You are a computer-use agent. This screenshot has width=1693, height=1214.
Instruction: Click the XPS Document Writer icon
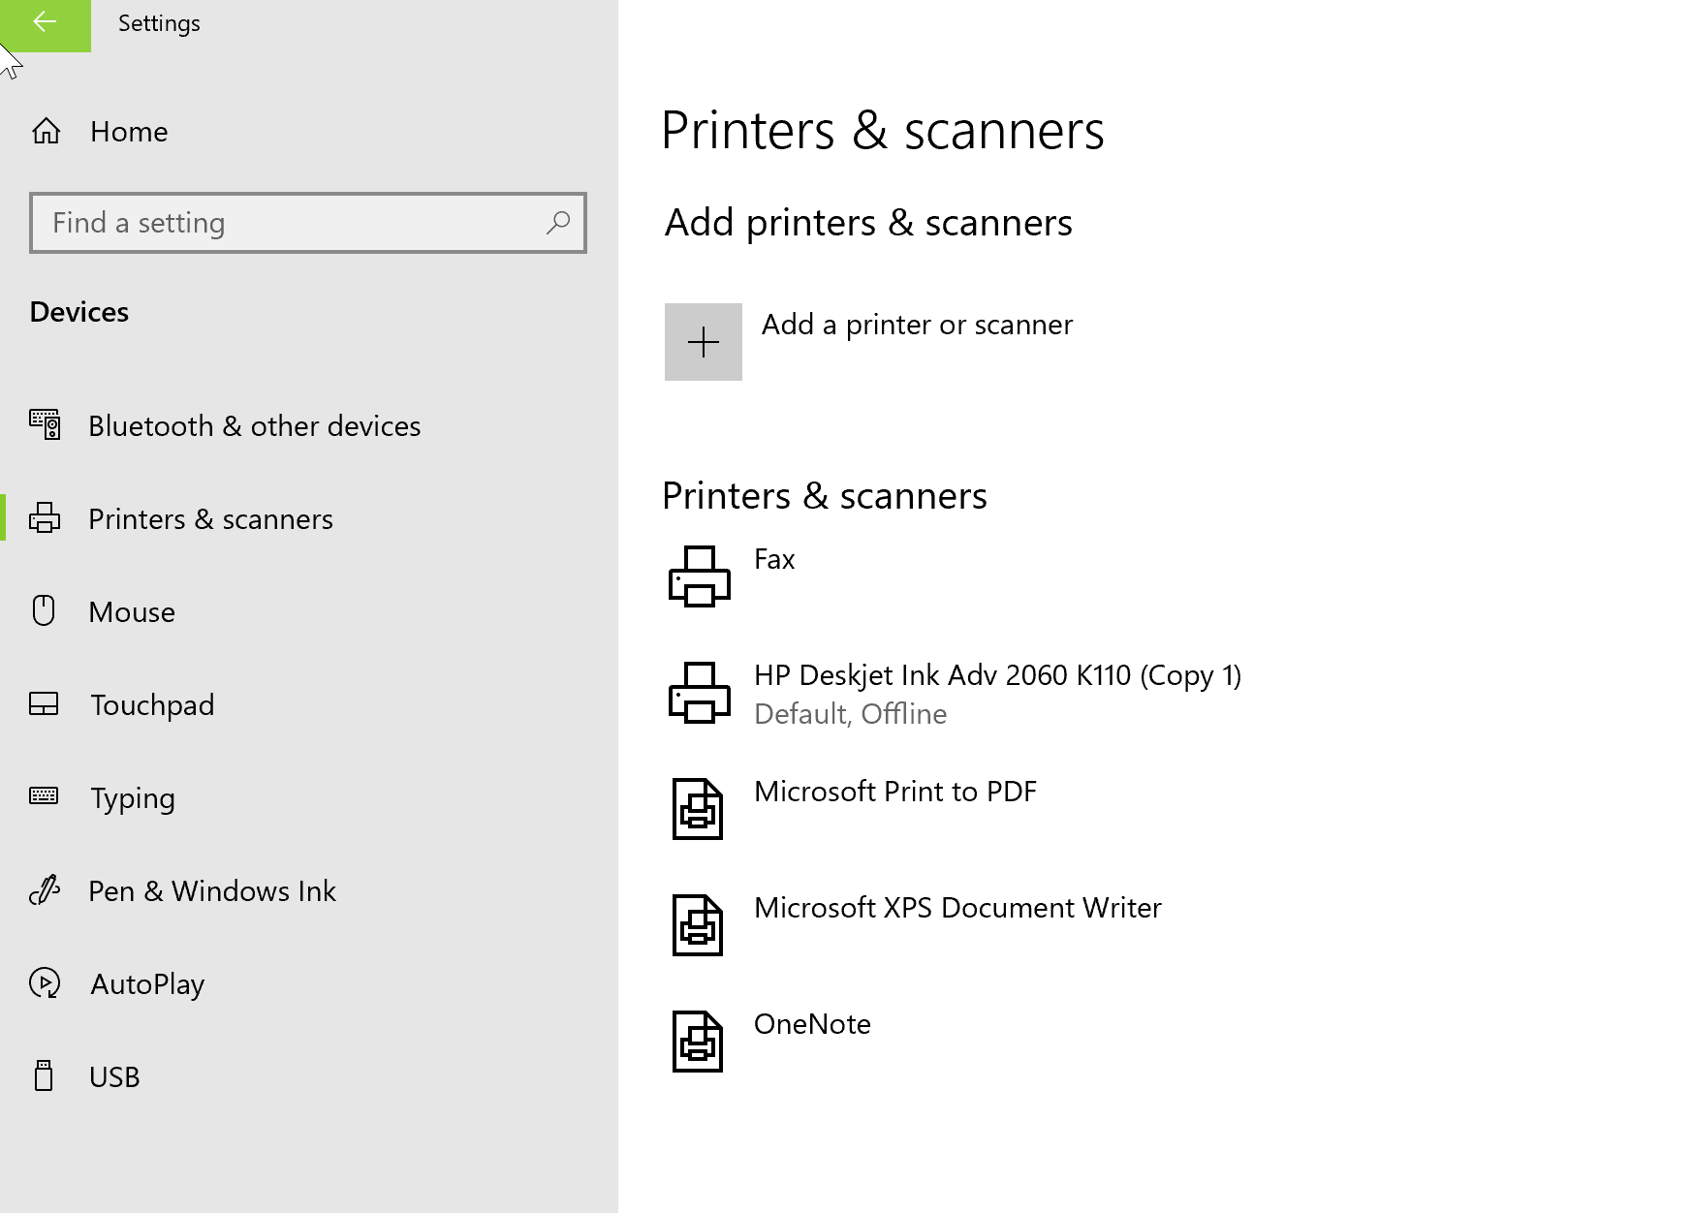[x=698, y=925]
